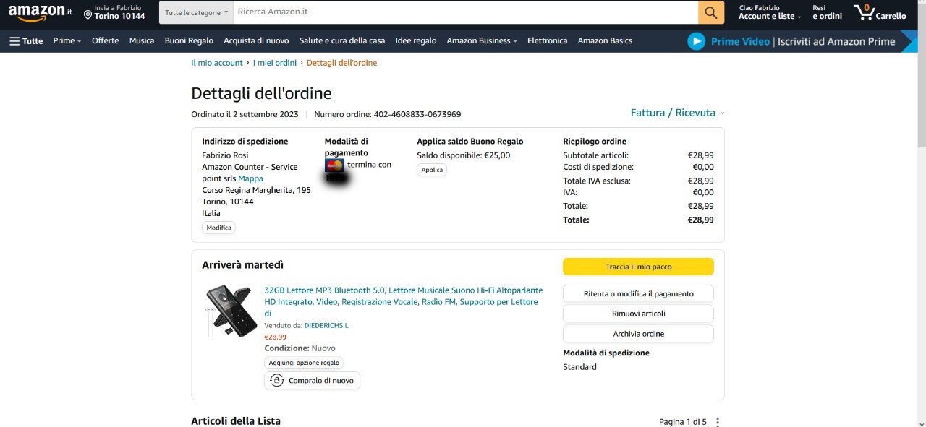926x427 pixels.
Task: Open the Amazon.it home logo
Action: tap(41, 12)
